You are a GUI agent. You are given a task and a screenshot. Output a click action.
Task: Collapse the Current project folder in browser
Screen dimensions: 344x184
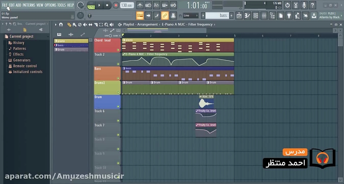[x=21, y=36]
